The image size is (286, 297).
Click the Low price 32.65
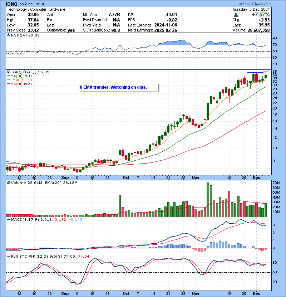(33, 25)
